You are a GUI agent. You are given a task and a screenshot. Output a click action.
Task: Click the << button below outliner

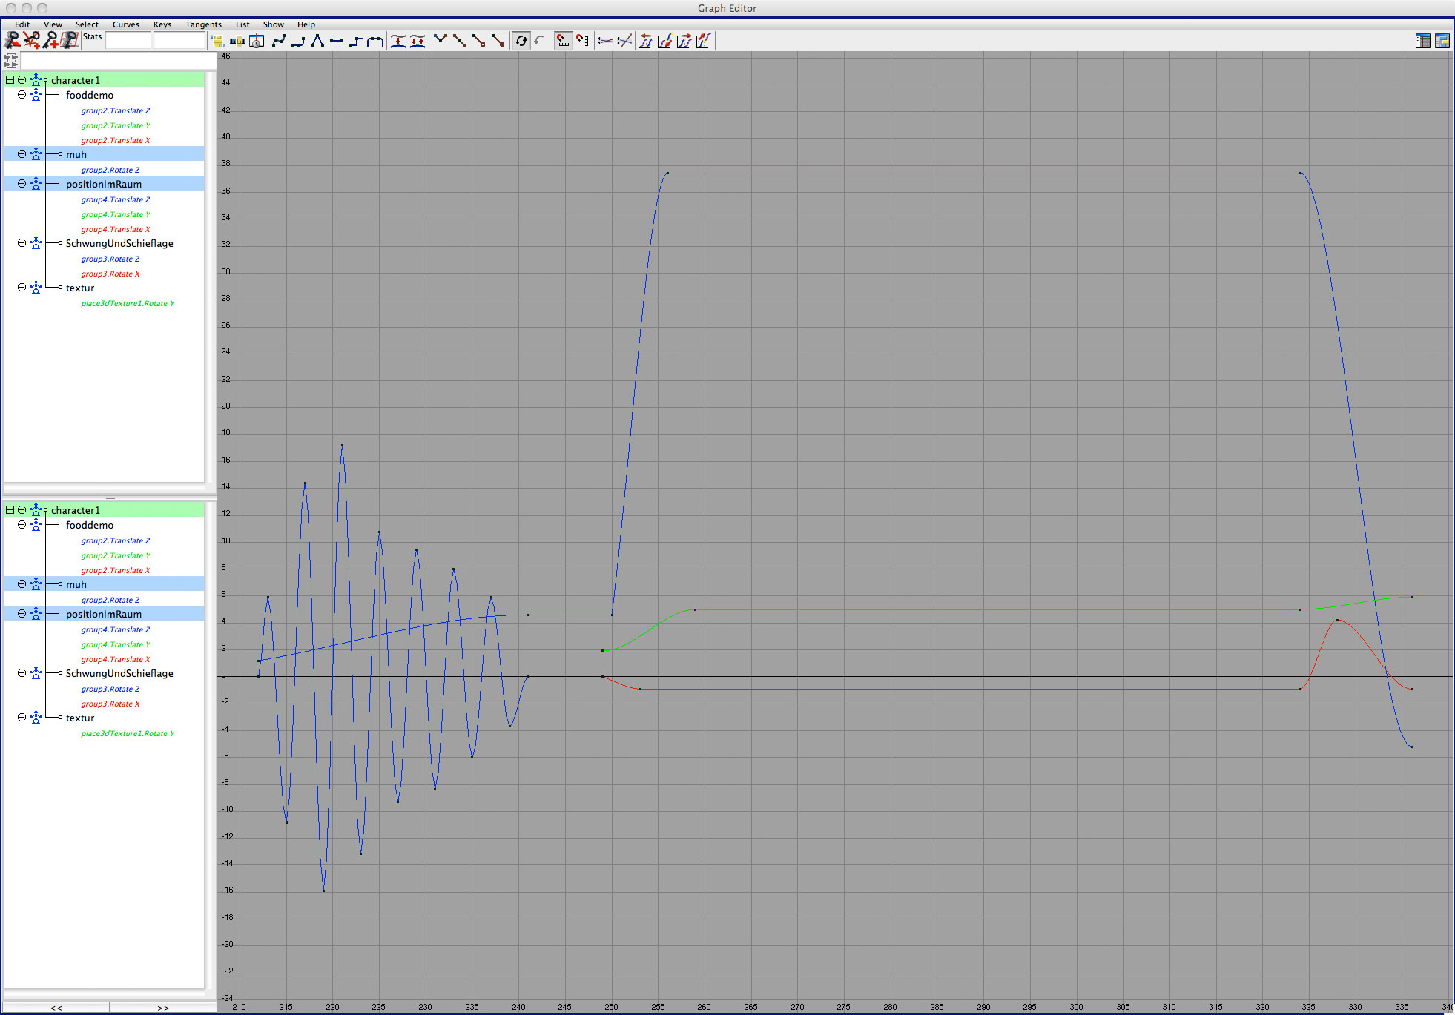pyautogui.click(x=56, y=1008)
